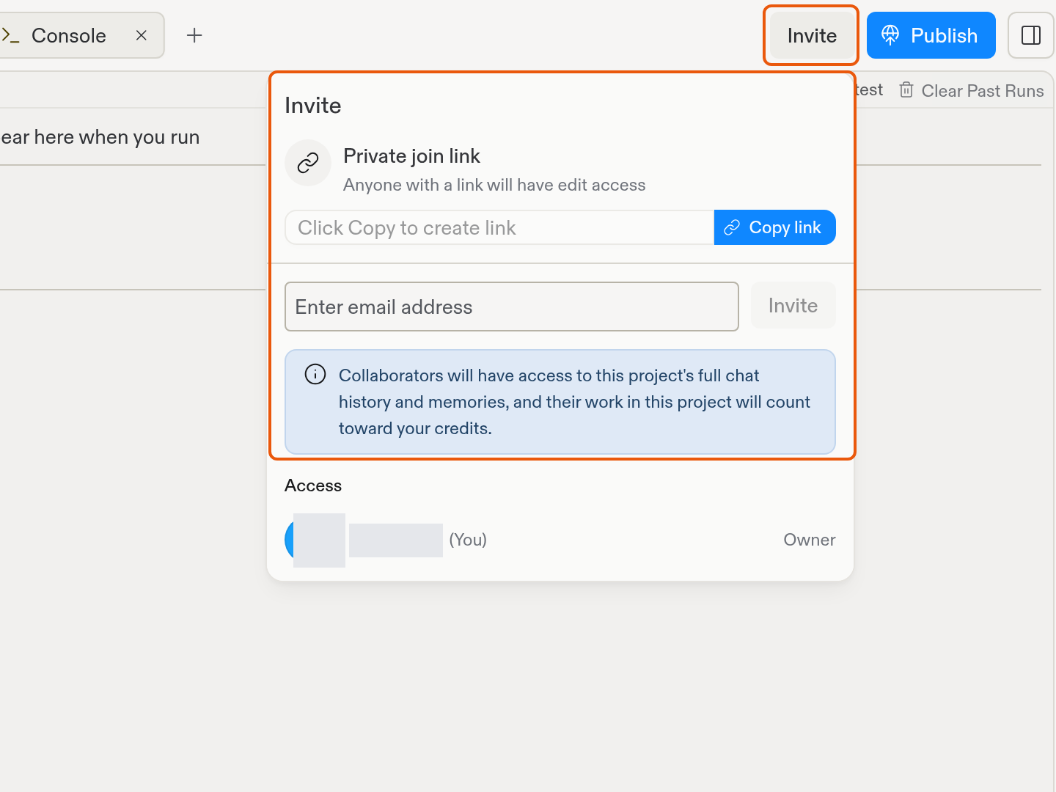Toggle the side panel layout icon
Viewport: 1056px width, 792px height.
[x=1031, y=35]
